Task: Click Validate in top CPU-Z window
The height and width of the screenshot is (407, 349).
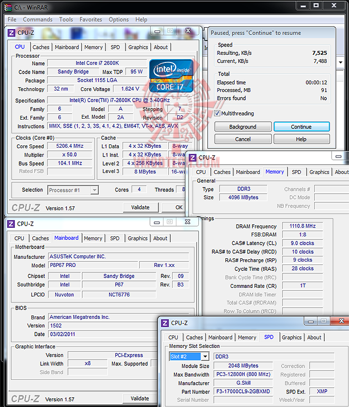Action: coord(141,207)
